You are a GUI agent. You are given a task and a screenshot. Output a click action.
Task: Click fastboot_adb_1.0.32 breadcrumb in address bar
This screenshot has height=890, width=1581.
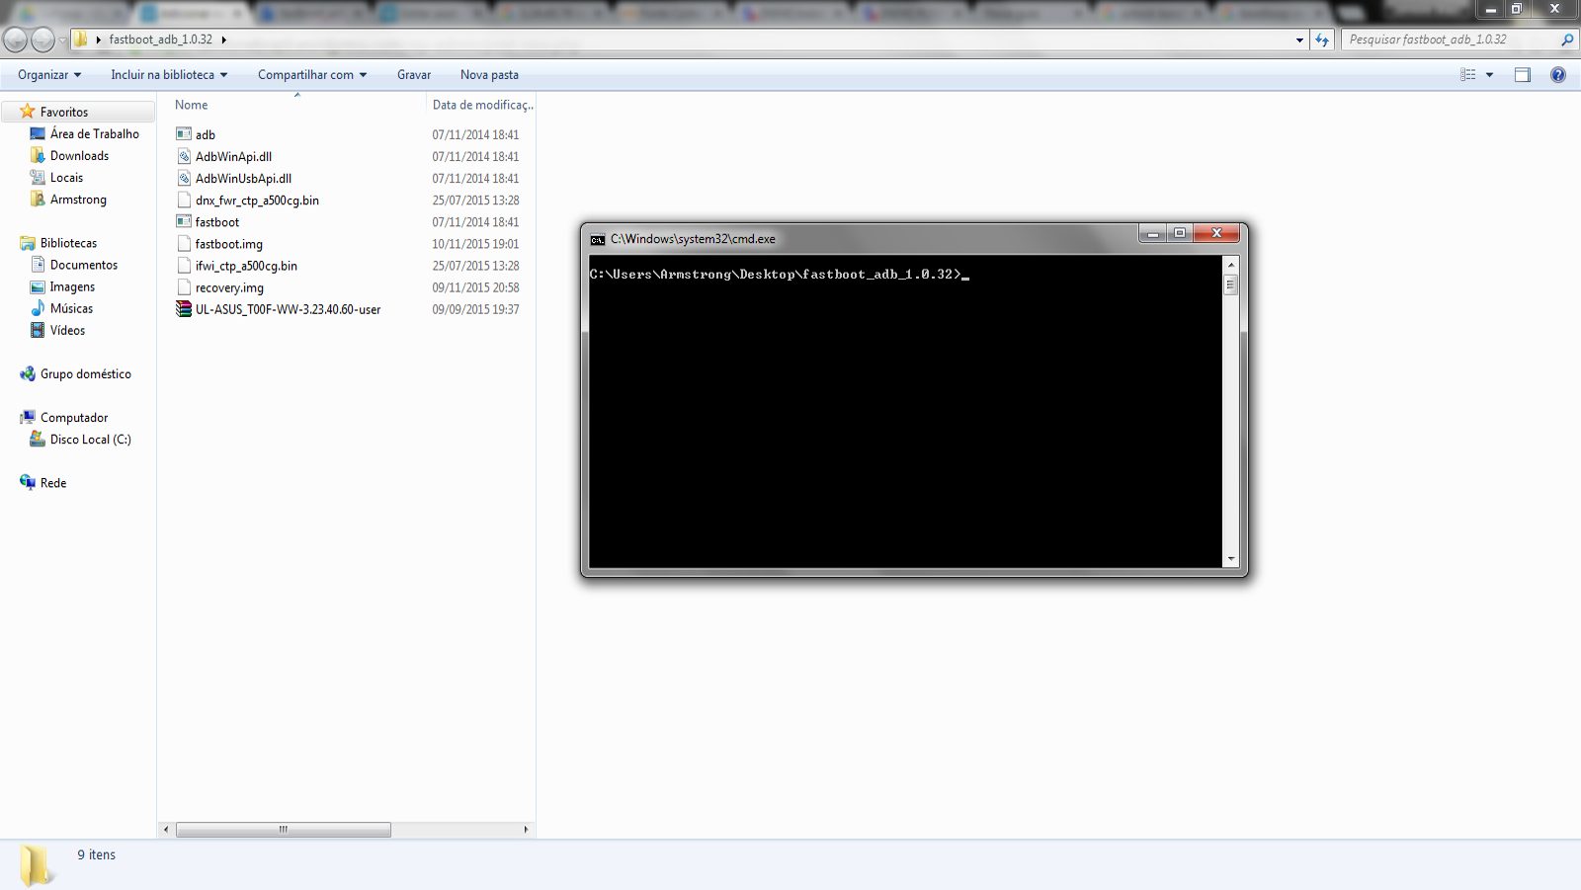click(x=160, y=40)
